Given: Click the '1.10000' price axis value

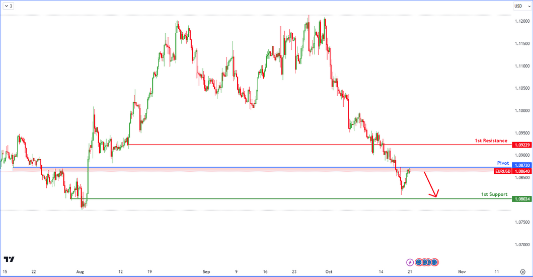Looking at the screenshot, I should (x=522, y=111).
